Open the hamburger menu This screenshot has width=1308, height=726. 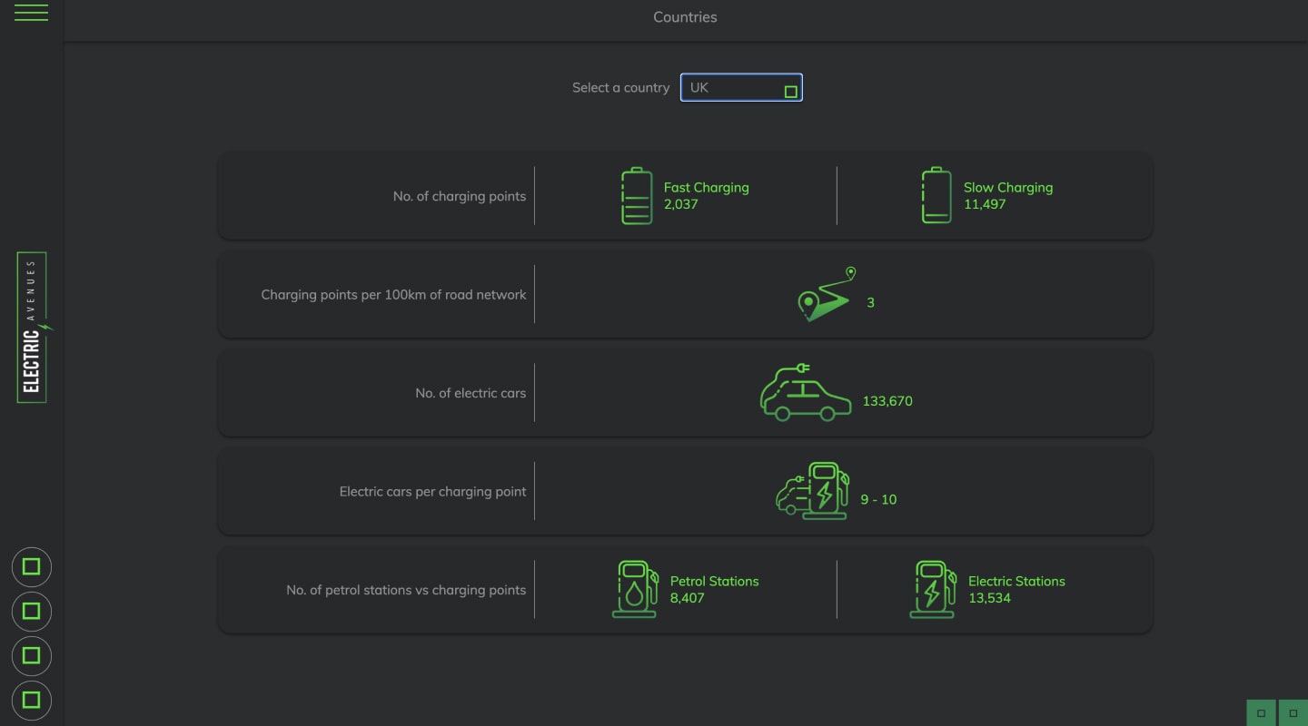point(31,13)
